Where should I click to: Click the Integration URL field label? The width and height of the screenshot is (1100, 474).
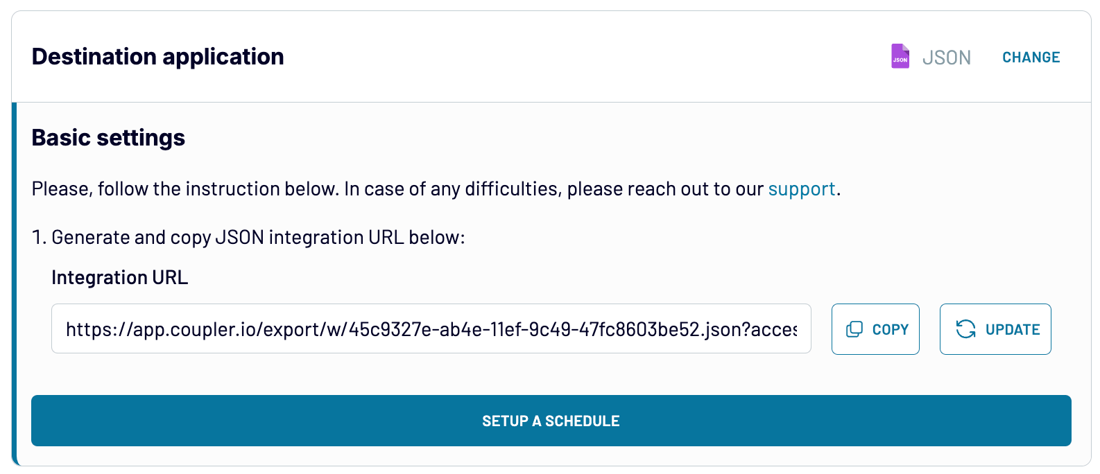coord(119,278)
